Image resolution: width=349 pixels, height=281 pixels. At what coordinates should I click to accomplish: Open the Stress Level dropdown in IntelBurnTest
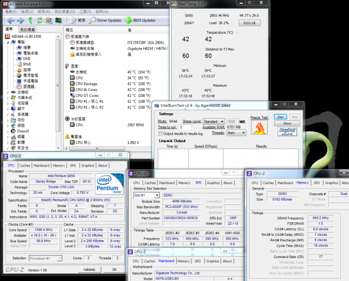[214, 121]
